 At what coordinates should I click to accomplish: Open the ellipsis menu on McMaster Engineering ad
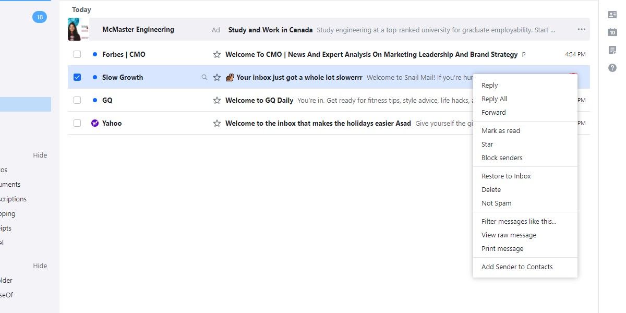pyautogui.click(x=581, y=30)
